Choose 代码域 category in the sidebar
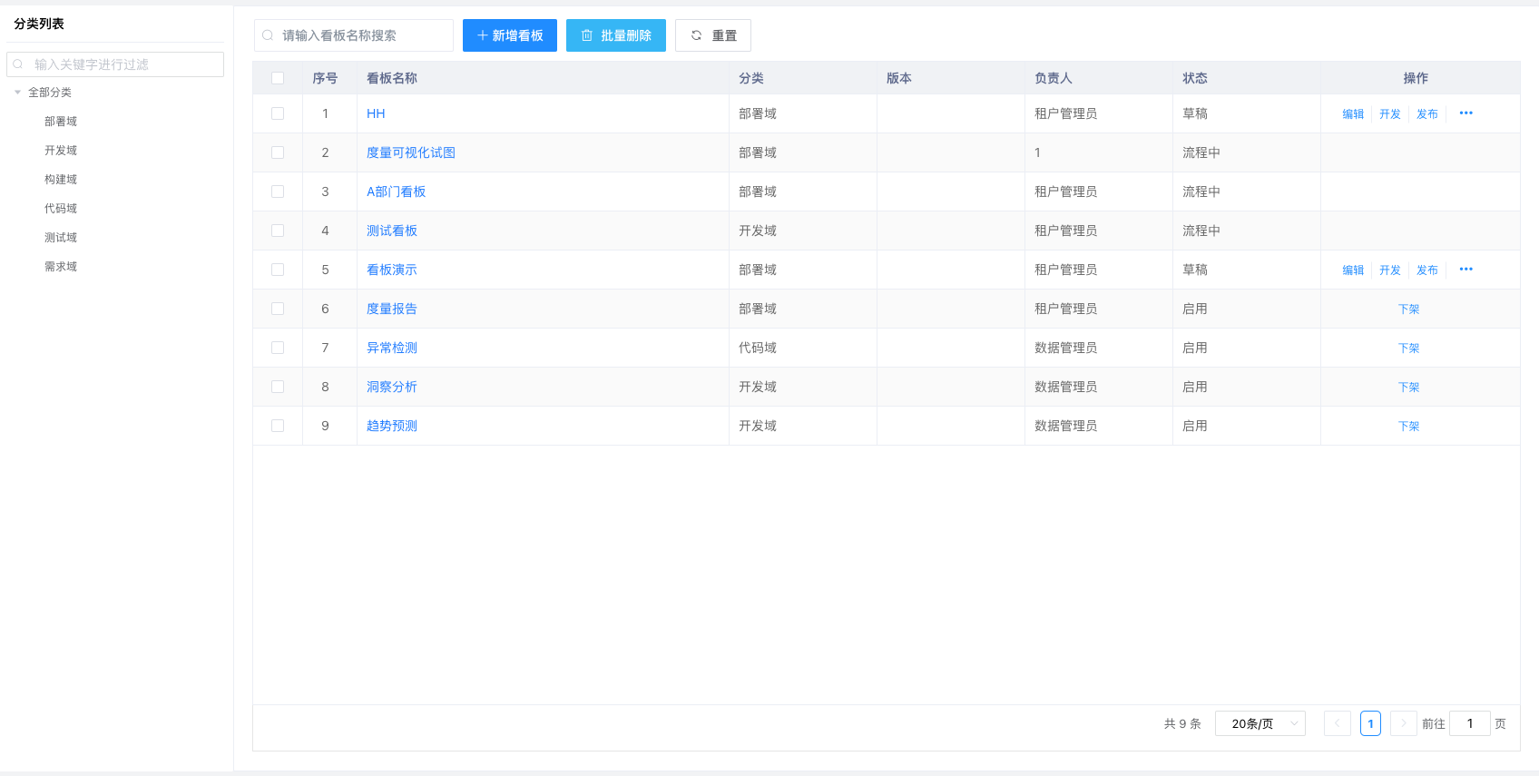 click(x=61, y=209)
